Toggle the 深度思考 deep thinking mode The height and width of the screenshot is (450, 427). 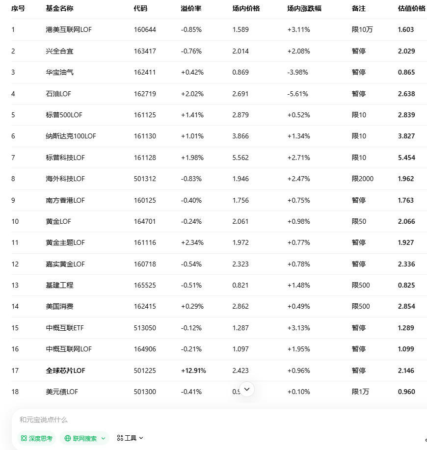(36, 438)
